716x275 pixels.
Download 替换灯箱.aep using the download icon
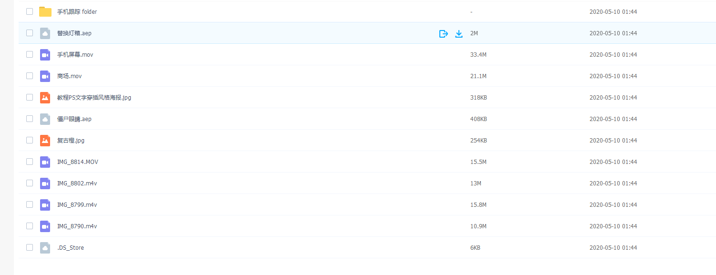pyautogui.click(x=459, y=33)
